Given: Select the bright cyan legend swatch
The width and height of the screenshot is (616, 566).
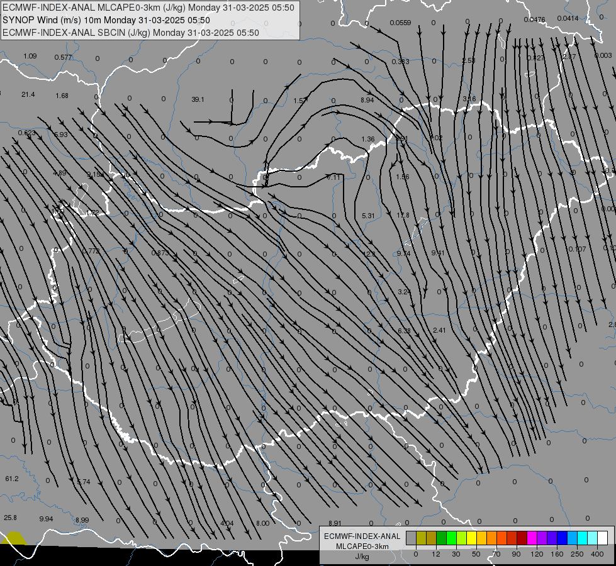Looking at the screenshot, I should point(582,538).
